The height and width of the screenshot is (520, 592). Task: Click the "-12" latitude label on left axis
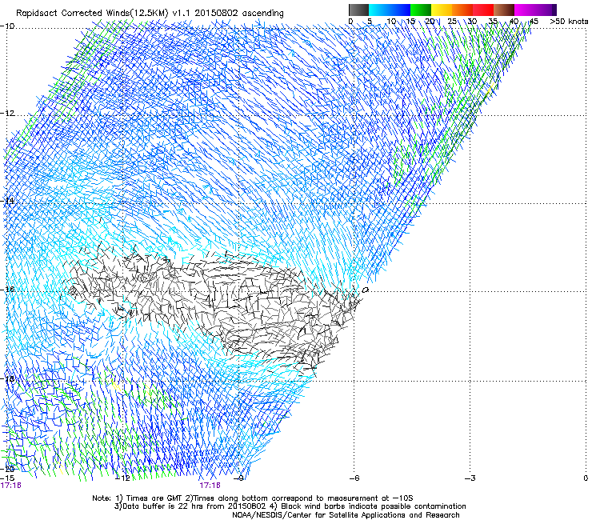[7, 114]
